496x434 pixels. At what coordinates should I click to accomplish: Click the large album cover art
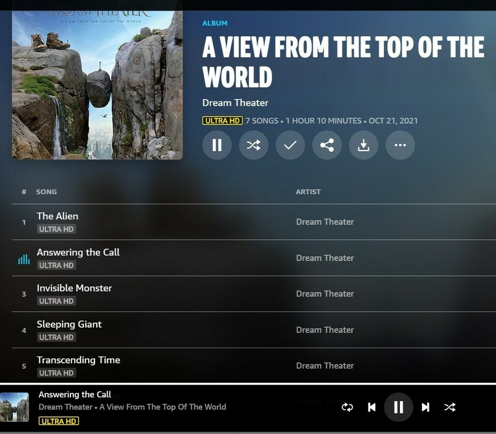tap(97, 85)
